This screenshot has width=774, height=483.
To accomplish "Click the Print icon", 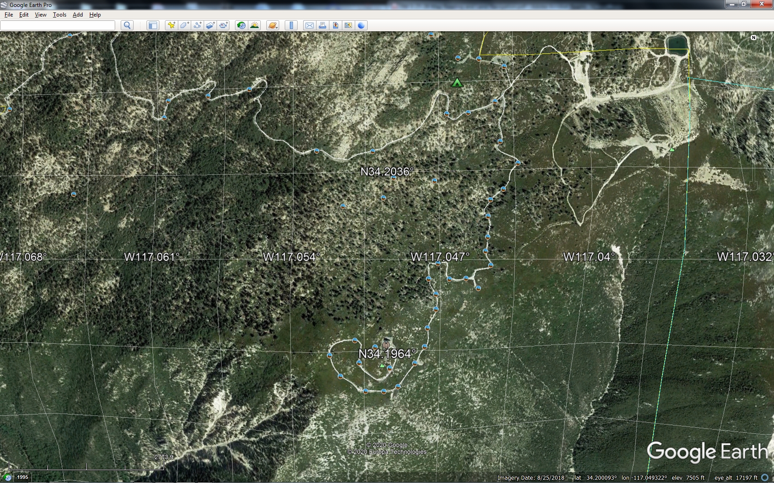I will (x=322, y=25).
